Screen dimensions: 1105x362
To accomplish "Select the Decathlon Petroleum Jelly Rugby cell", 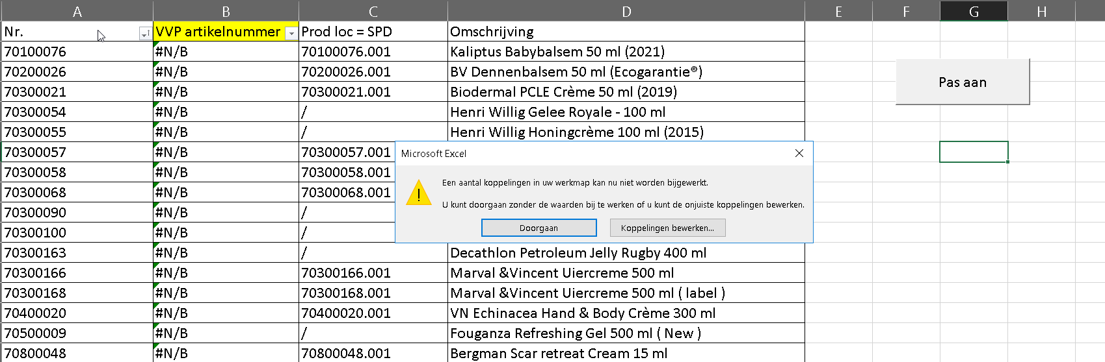I will click(626, 252).
